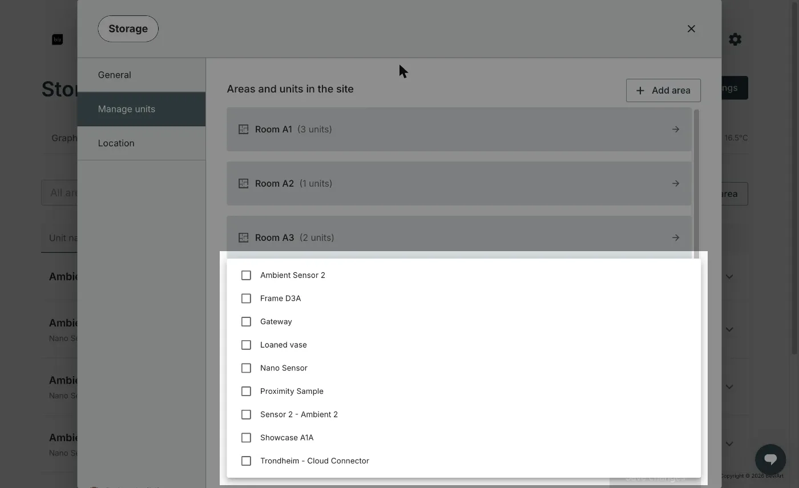Open Room A3 via its arrow icon
The width and height of the screenshot is (799, 488).
(676, 238)
